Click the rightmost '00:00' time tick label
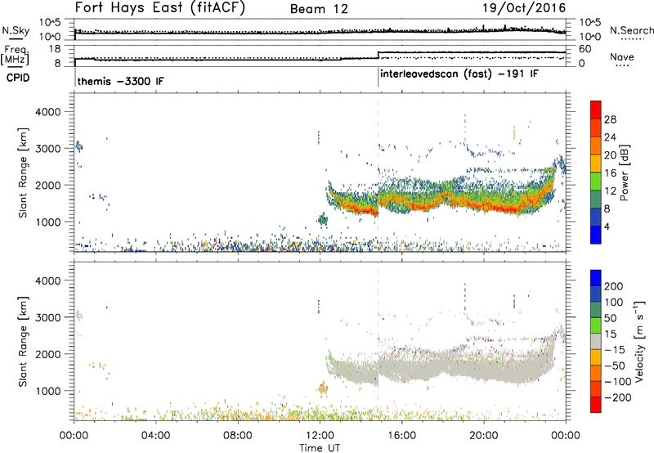The image size is (654, 453). [566, 436]
